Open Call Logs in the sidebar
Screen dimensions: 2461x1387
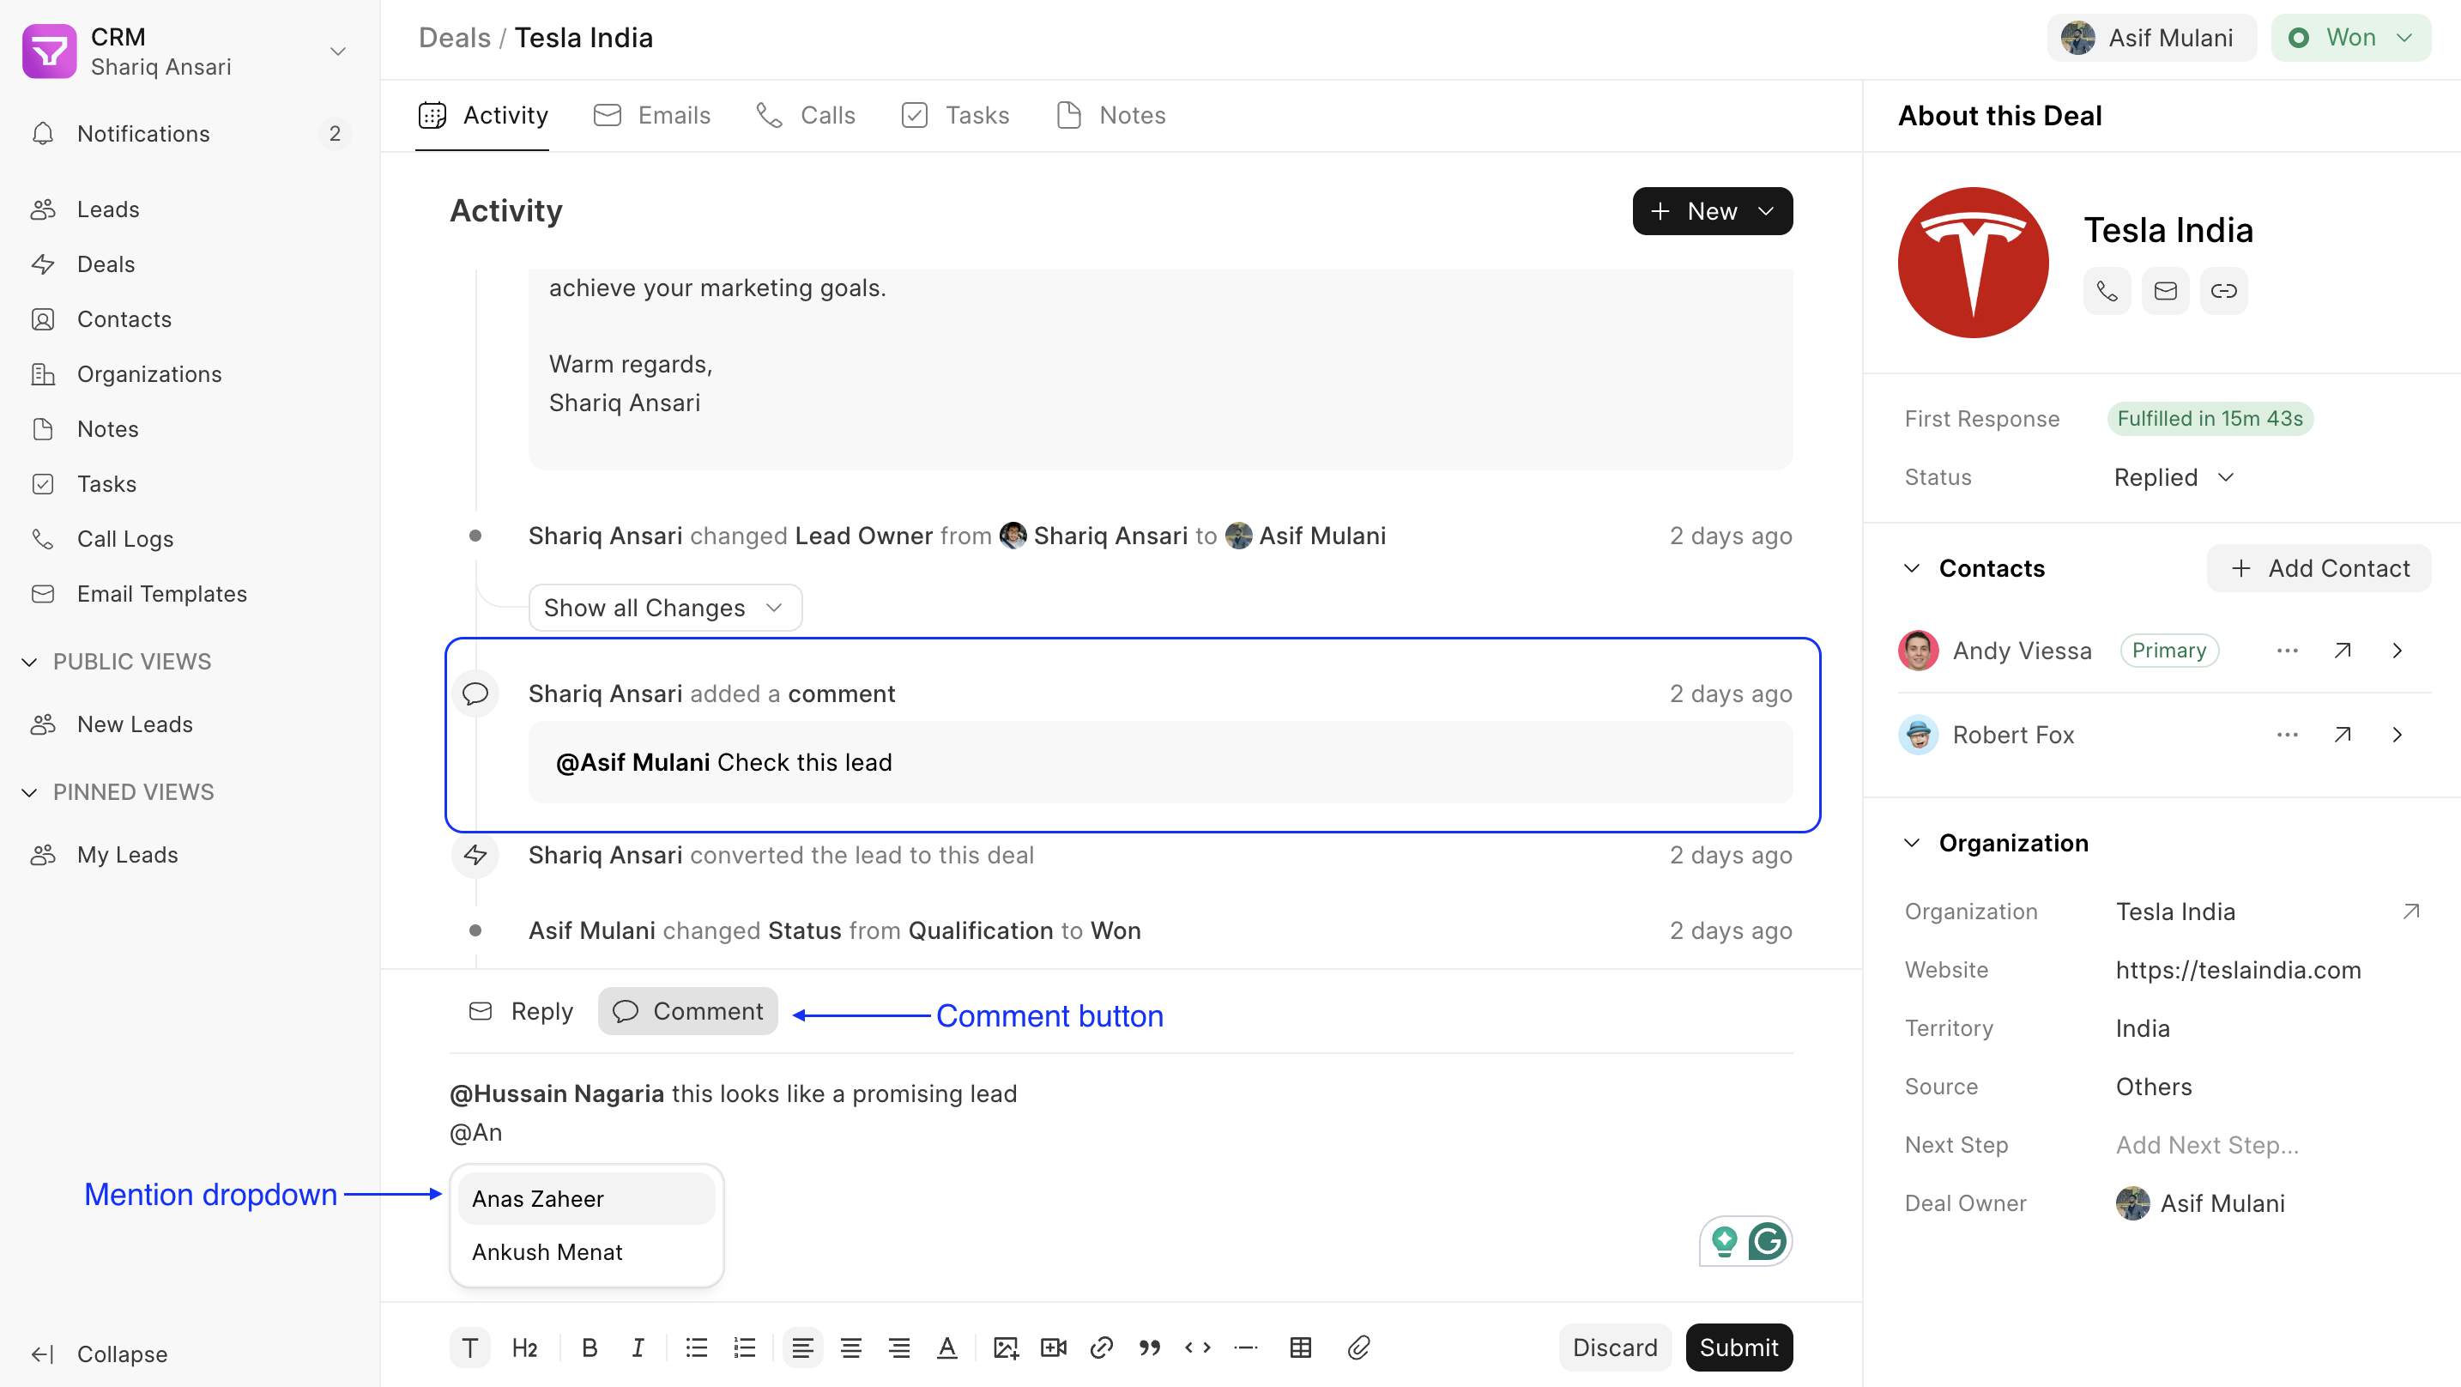(x=190, y=538)
